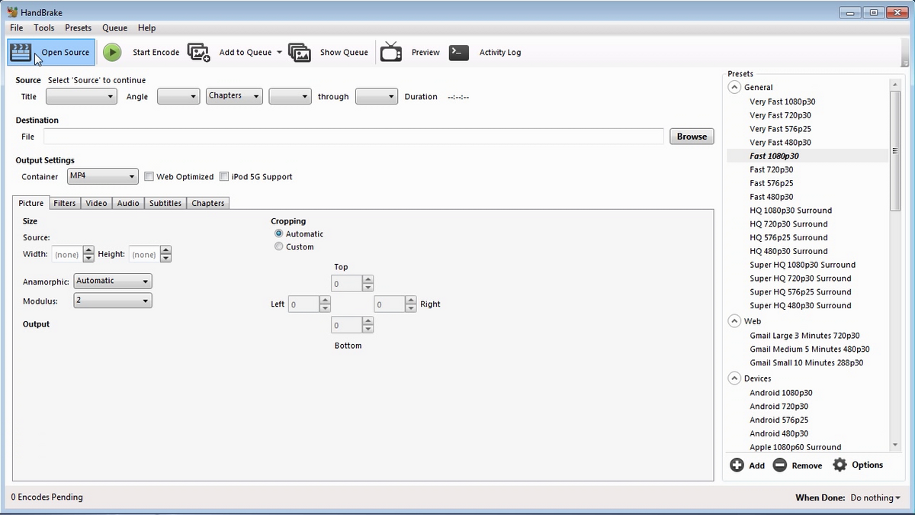Click the Activity Log terminal icon
This screenshot has height=515, width=915.
458,52
